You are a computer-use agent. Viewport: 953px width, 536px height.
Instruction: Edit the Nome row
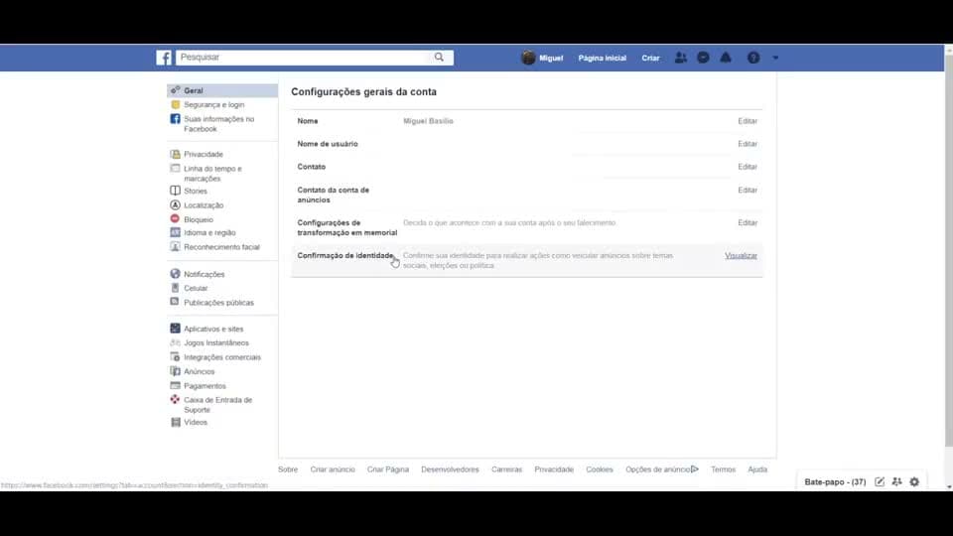[748, 121]
